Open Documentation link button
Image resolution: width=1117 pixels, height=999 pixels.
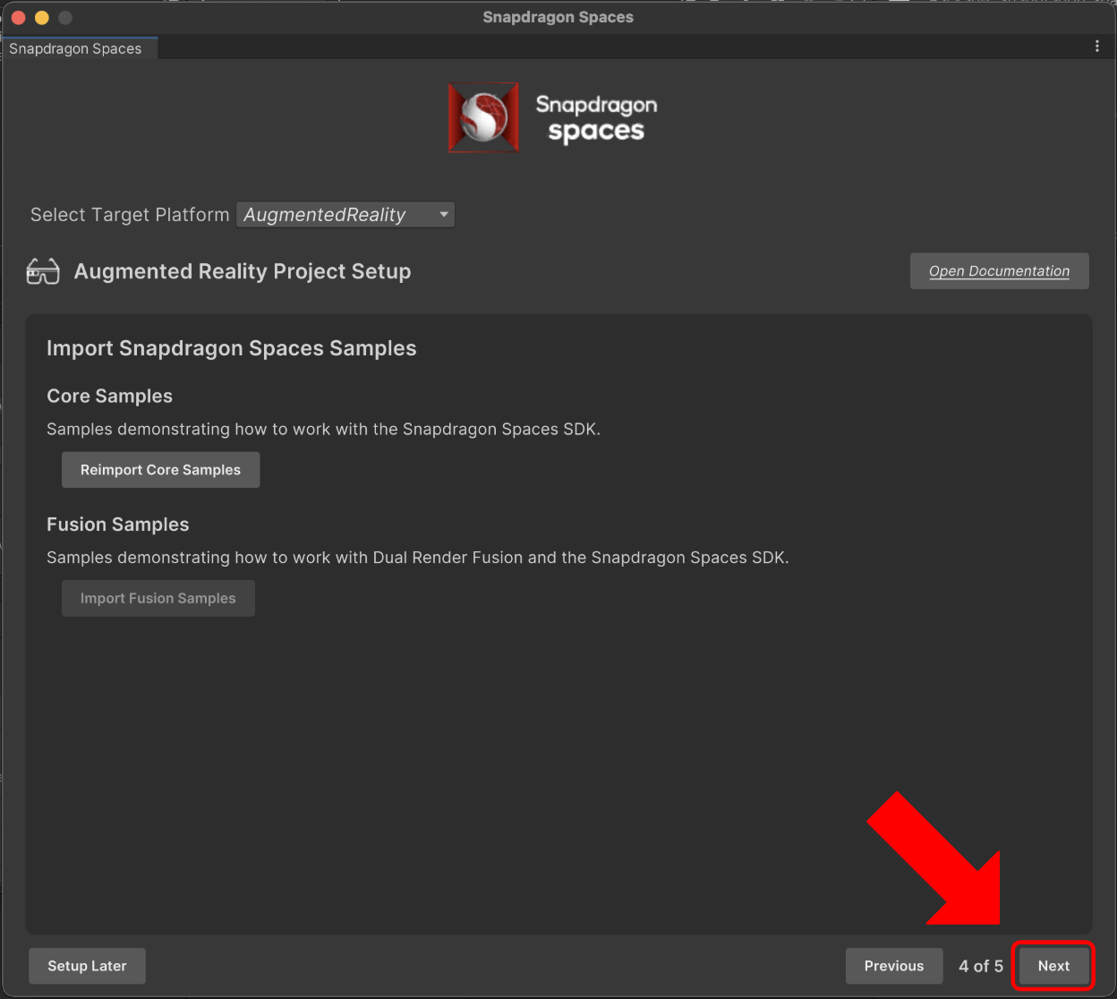[x=999, y=271]
